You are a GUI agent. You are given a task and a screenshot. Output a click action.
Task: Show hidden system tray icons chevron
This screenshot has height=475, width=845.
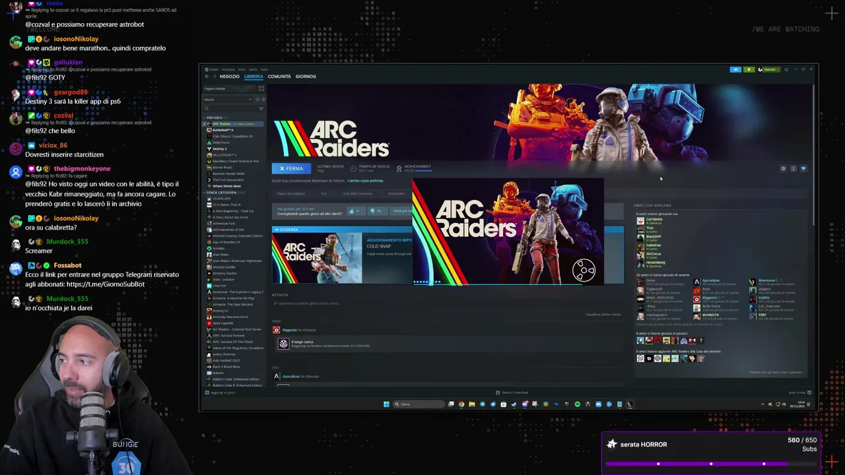[x=762, y=404]
